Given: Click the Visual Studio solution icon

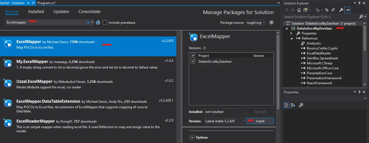Looking at the screenshot, I should pyautogui.click(x=288, y=23).
